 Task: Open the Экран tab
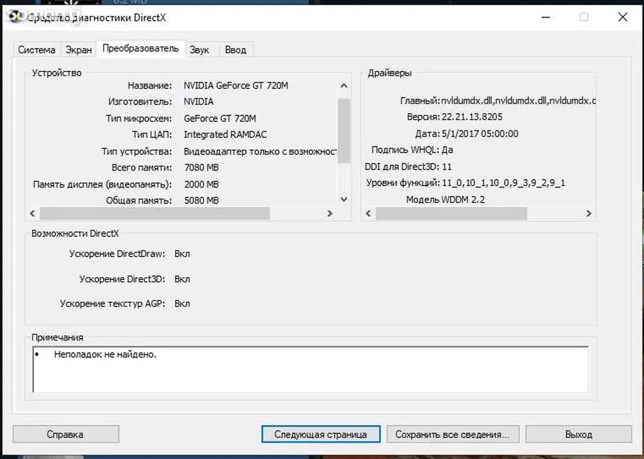coord(78,50)
